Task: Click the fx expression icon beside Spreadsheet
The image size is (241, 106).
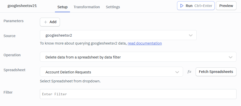Action: pyautogui.click(x=189, y=72)
